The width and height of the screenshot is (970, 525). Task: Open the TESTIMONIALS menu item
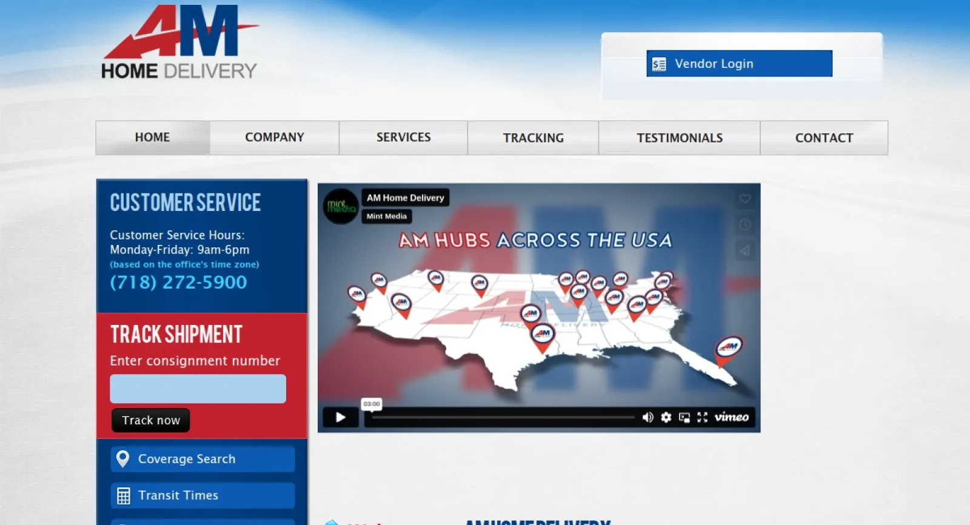coord(680,138)
